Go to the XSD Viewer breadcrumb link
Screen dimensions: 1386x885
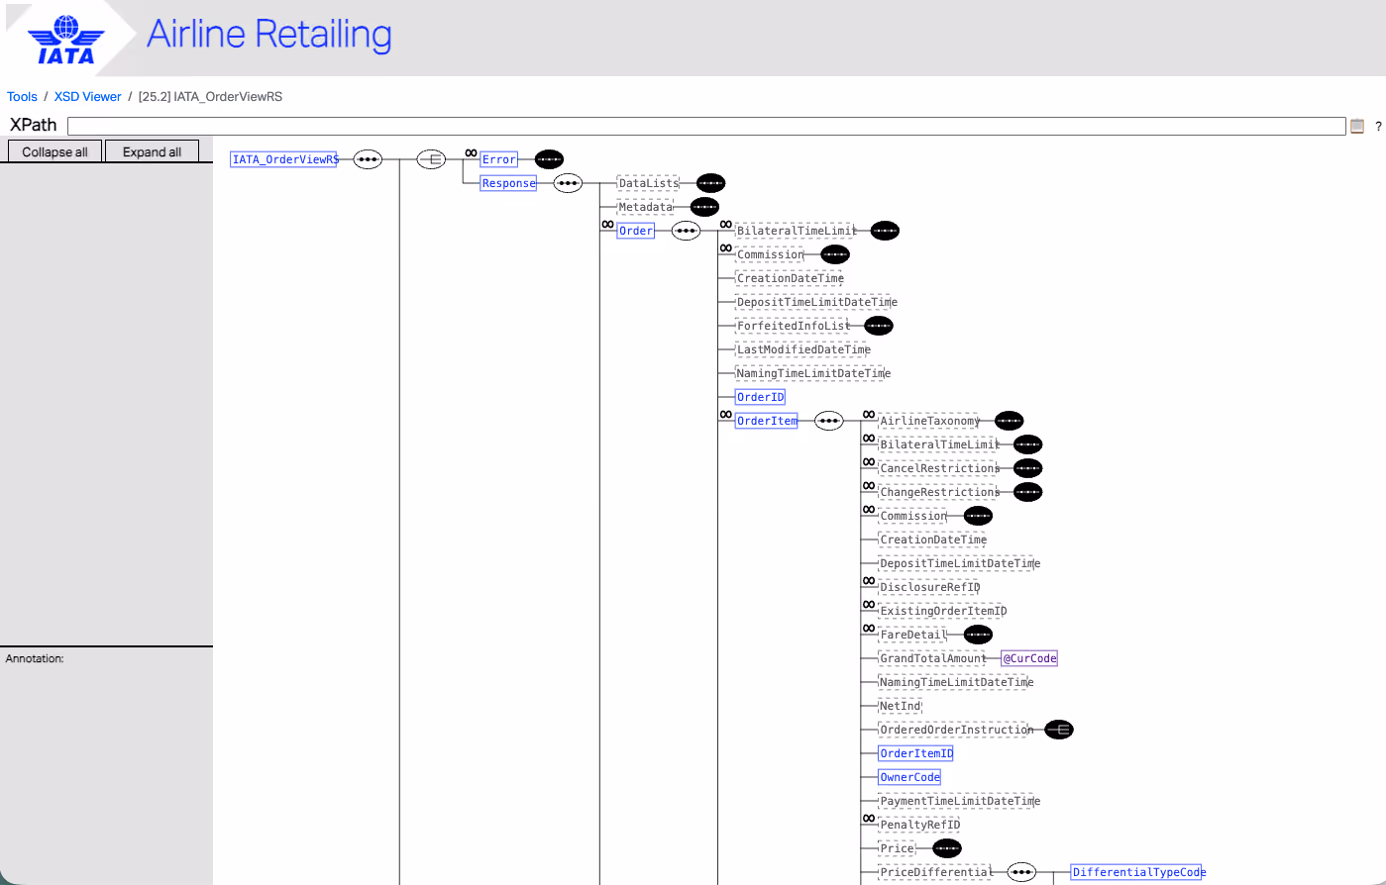coord(88,97)
